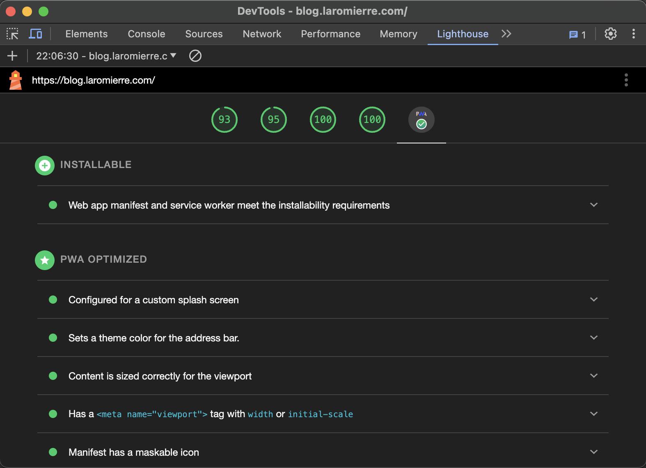Click the Lighthouse logo icon

click(x=16, y=80)
